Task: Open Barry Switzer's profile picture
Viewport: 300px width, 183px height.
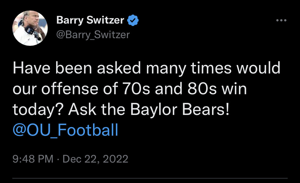Action: tap(30, 28)
